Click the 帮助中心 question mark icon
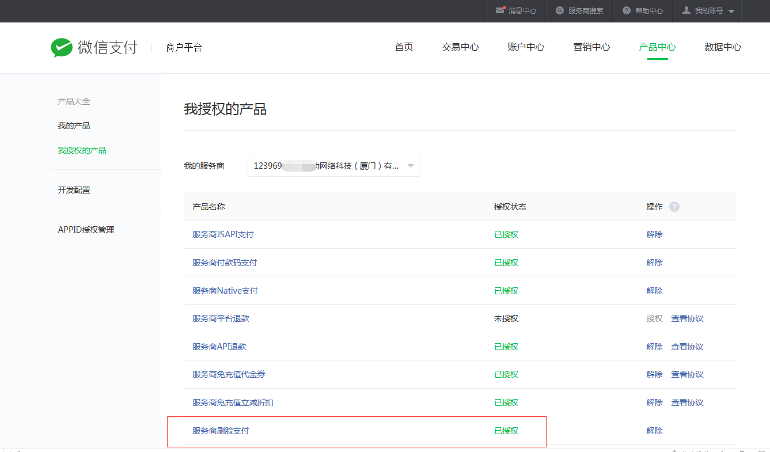770x452 pixels. pos(627,11)
